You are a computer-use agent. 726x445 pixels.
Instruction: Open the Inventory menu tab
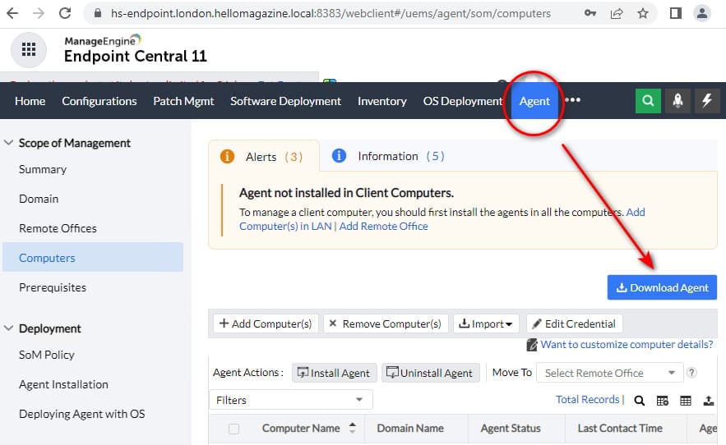(381, 101)
